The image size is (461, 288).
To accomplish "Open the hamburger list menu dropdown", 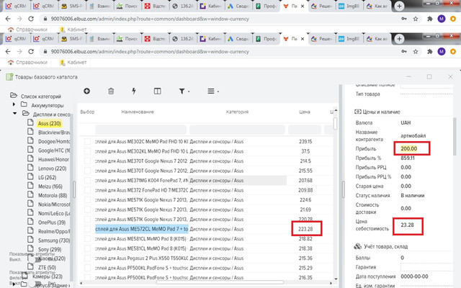I will point(213,91).
